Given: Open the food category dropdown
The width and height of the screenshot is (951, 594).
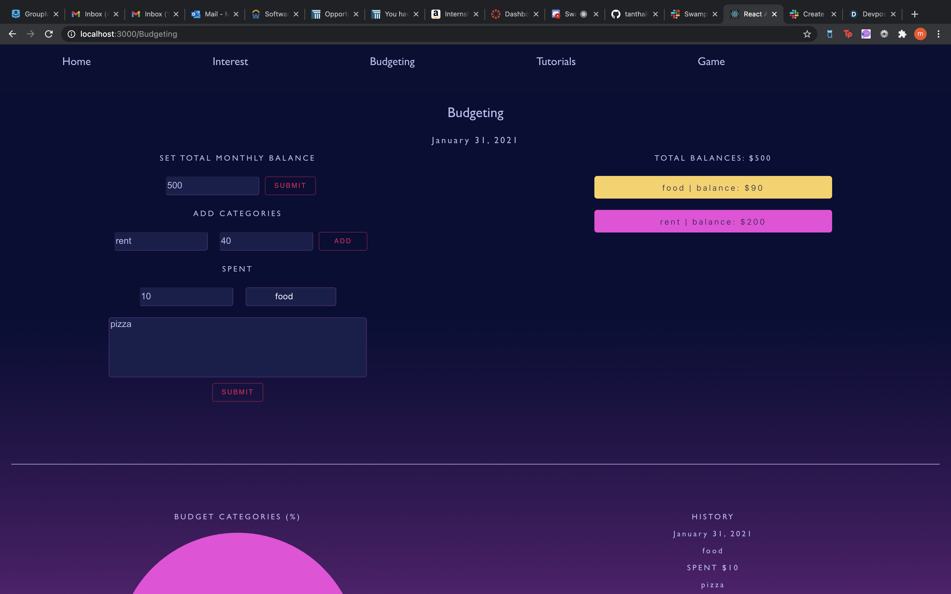Looking at the screenshot, I should [x=290, y=297].
